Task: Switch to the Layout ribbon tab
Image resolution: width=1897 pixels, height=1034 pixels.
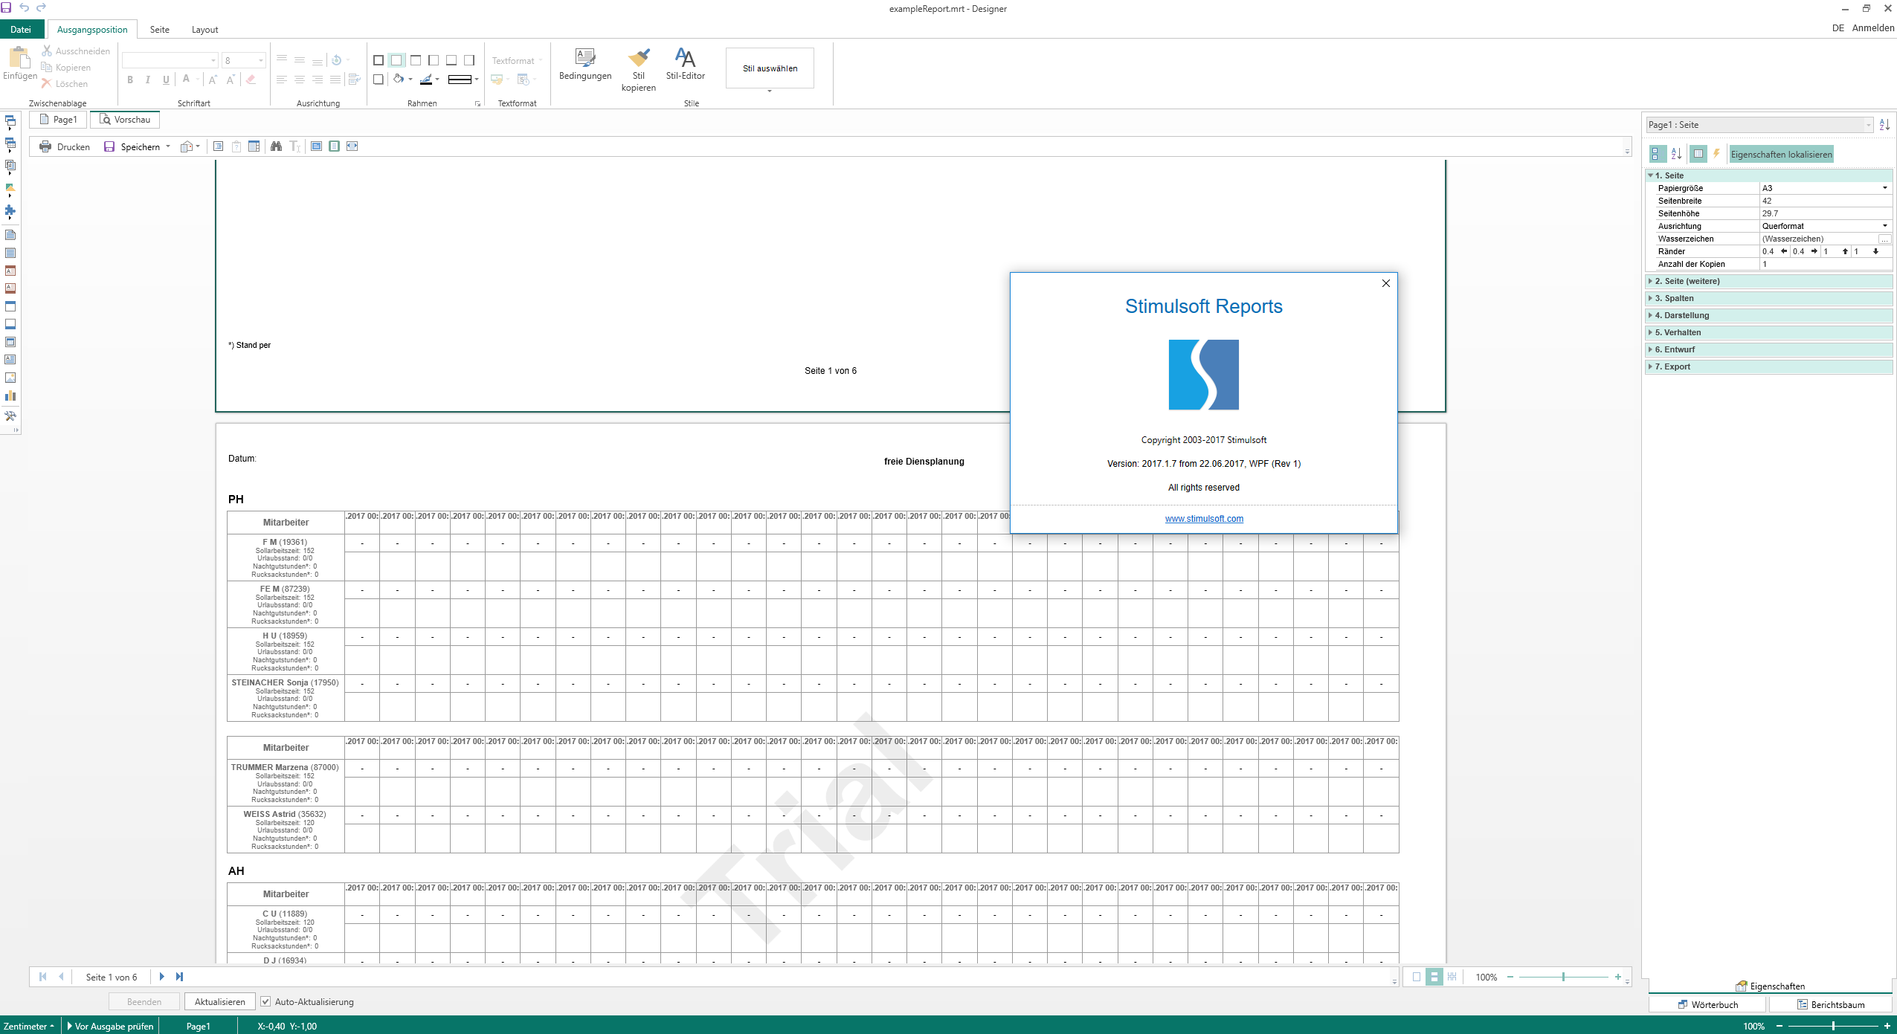Action: (x=204, y=30)
